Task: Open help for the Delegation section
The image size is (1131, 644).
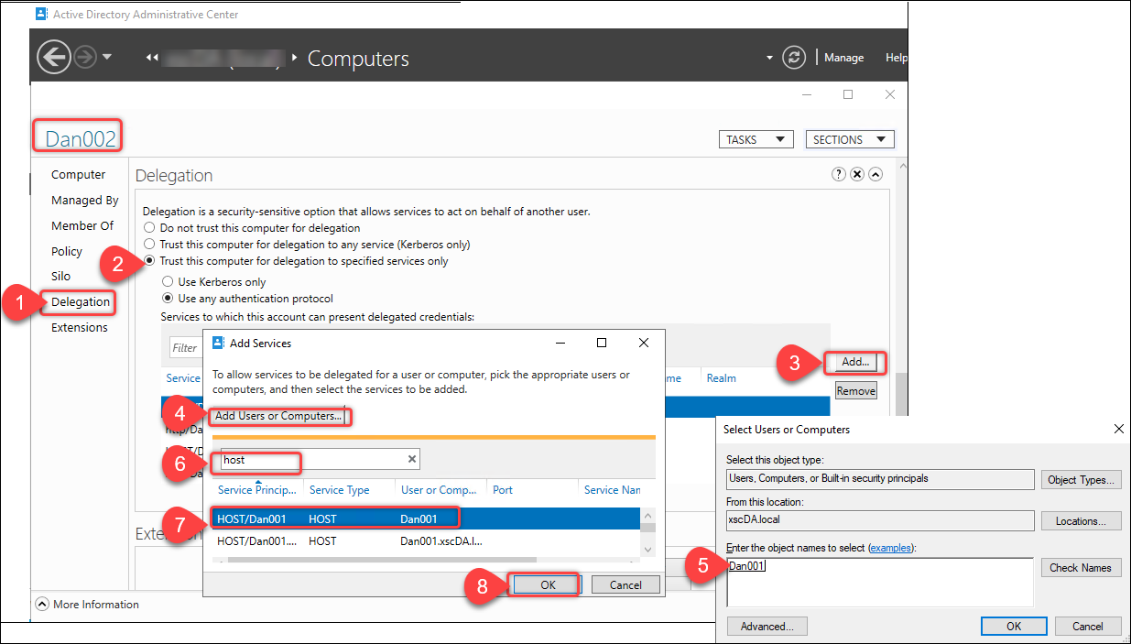Action: [x=838, y=173]
